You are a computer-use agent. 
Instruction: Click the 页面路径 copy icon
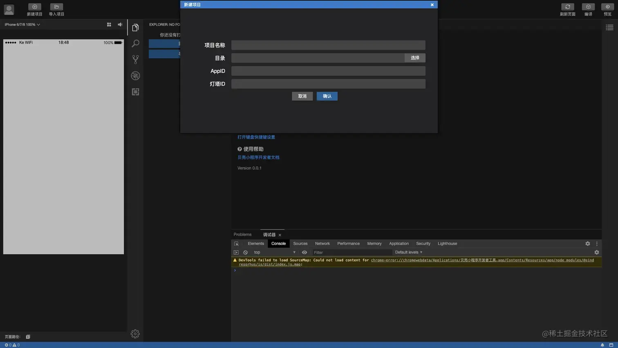pos(28,337)
